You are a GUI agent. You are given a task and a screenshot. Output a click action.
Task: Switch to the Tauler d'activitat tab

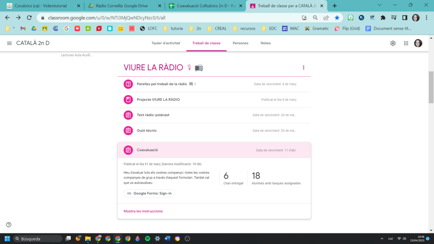[166, 43]
